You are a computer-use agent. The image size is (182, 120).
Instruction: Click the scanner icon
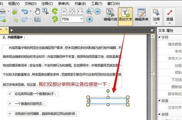click(x=3, y=11)
